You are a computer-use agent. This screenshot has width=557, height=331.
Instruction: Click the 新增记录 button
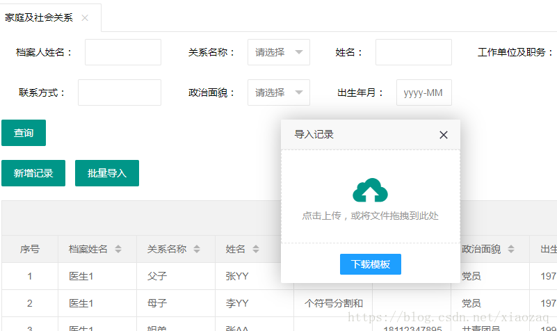[x=33, y=173]
